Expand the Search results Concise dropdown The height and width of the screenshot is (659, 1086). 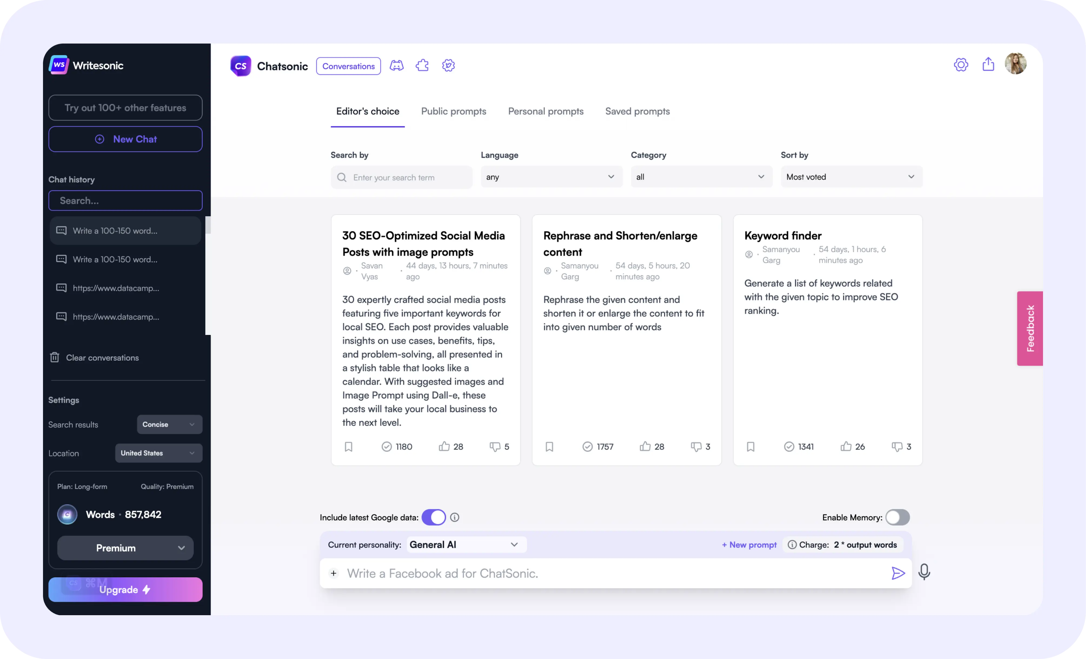click(169, 424)
